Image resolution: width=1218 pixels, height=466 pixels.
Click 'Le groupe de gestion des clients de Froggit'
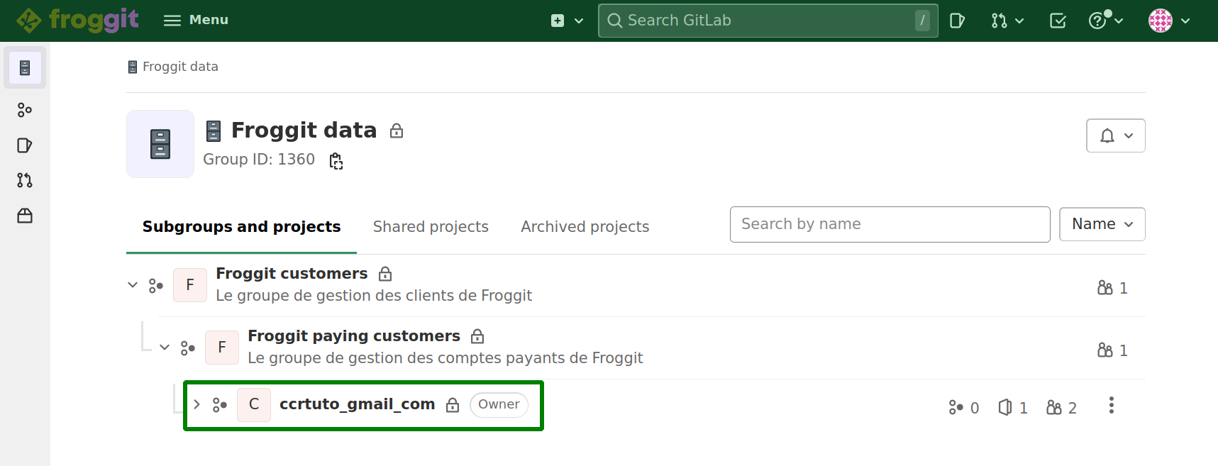[374, 296]
